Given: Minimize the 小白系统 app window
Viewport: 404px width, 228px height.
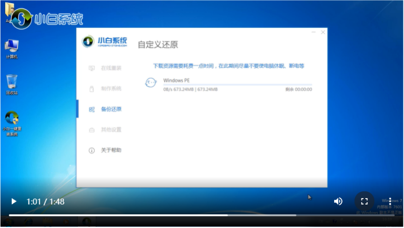Looking at the screenshot, I should 313,32.
